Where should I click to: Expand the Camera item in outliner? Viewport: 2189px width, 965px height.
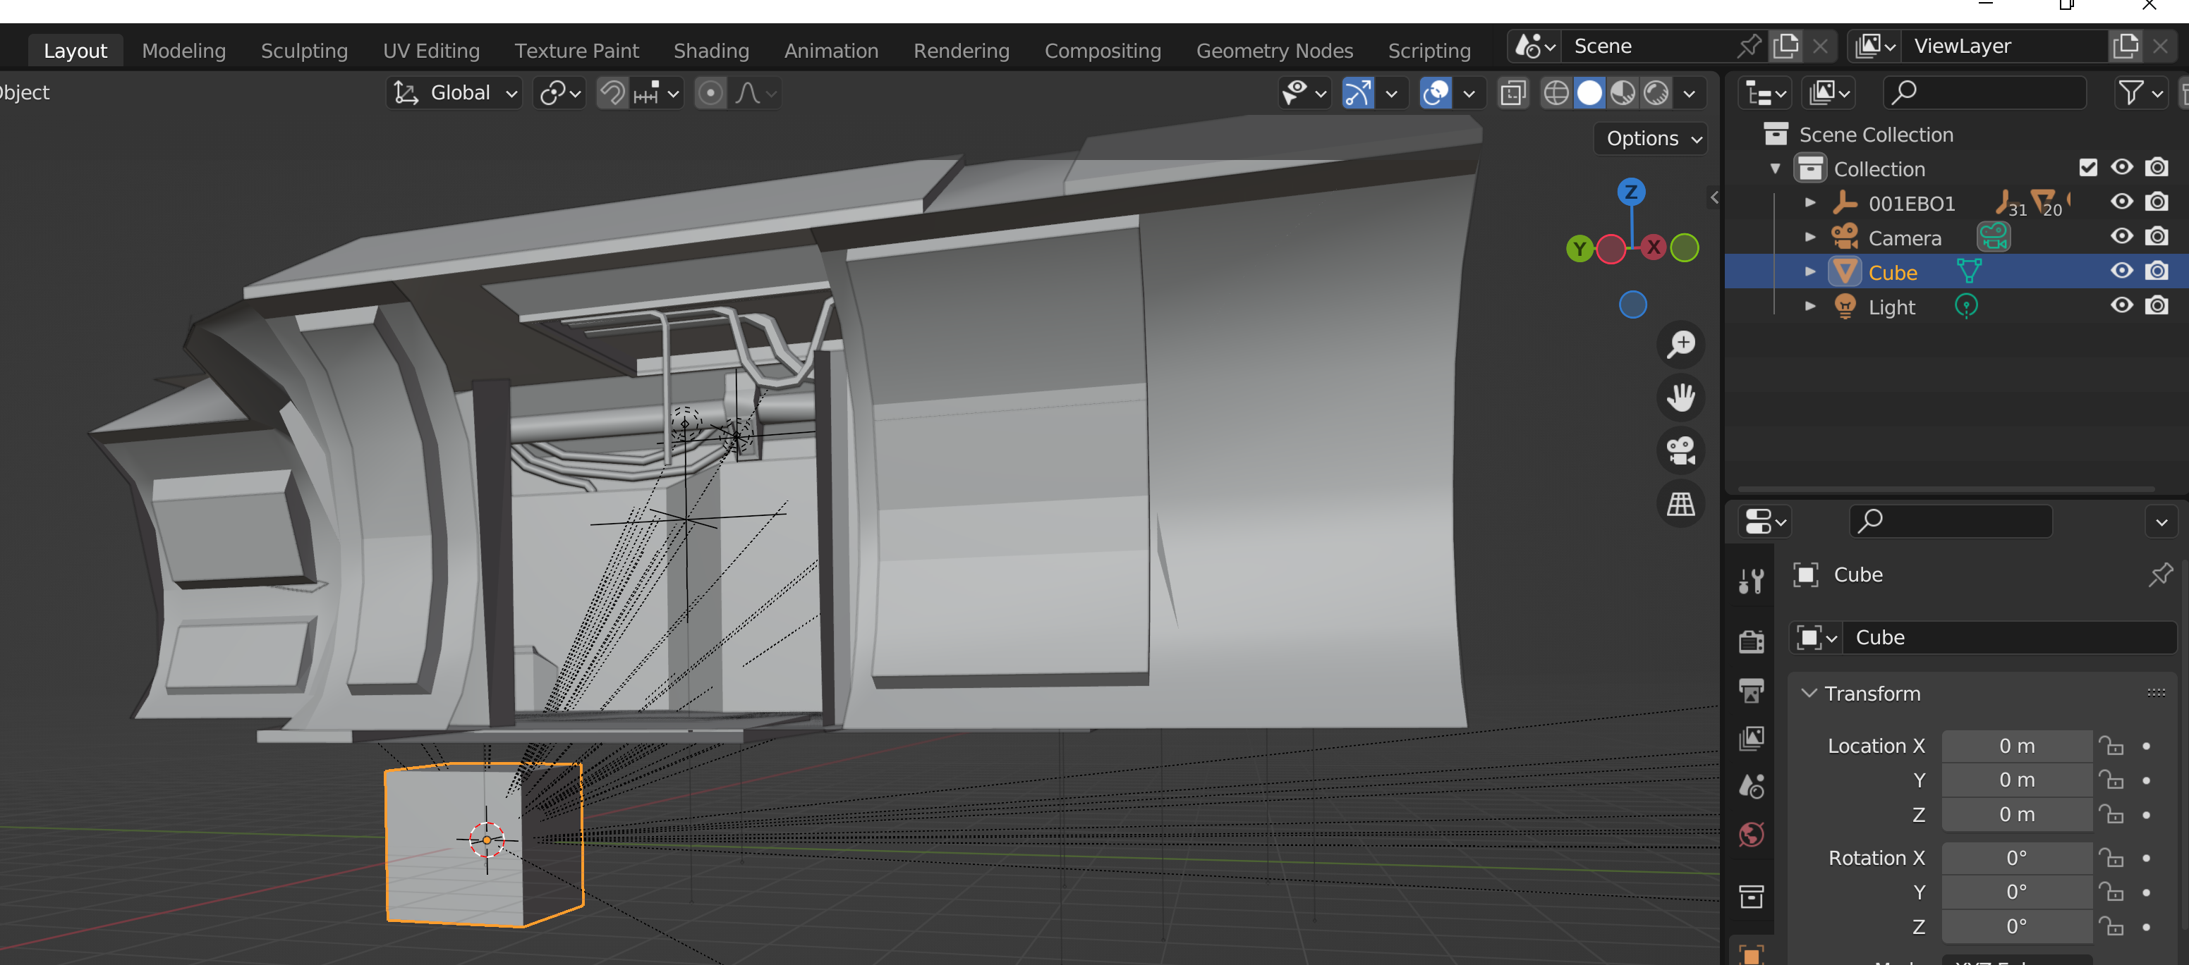(x=1810, y=238)
